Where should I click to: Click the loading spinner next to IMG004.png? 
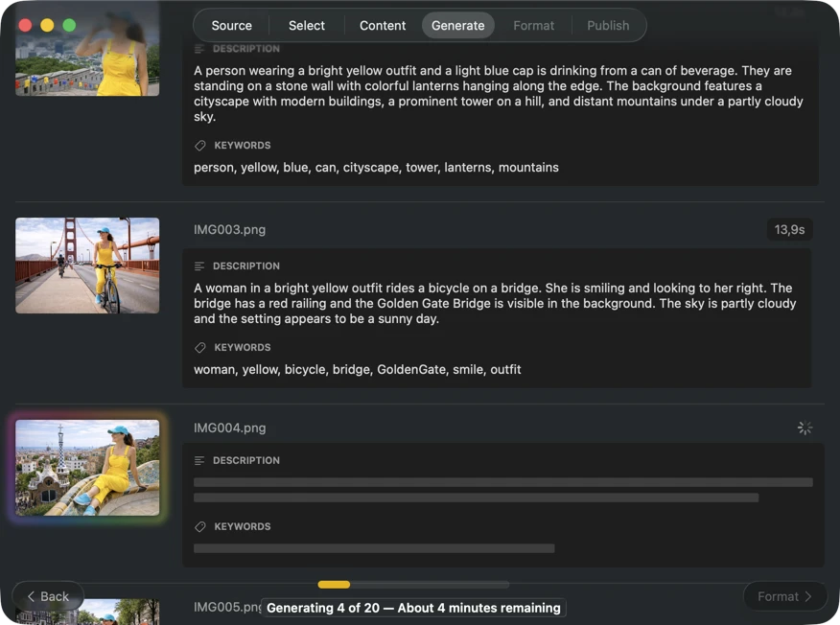(805, 428)
